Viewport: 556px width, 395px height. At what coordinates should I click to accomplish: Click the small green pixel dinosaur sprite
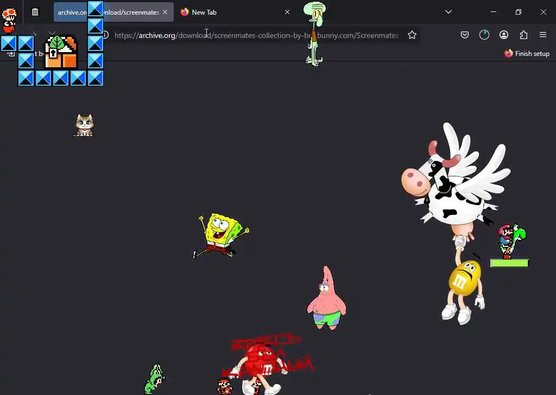click(x=154, y=379)
